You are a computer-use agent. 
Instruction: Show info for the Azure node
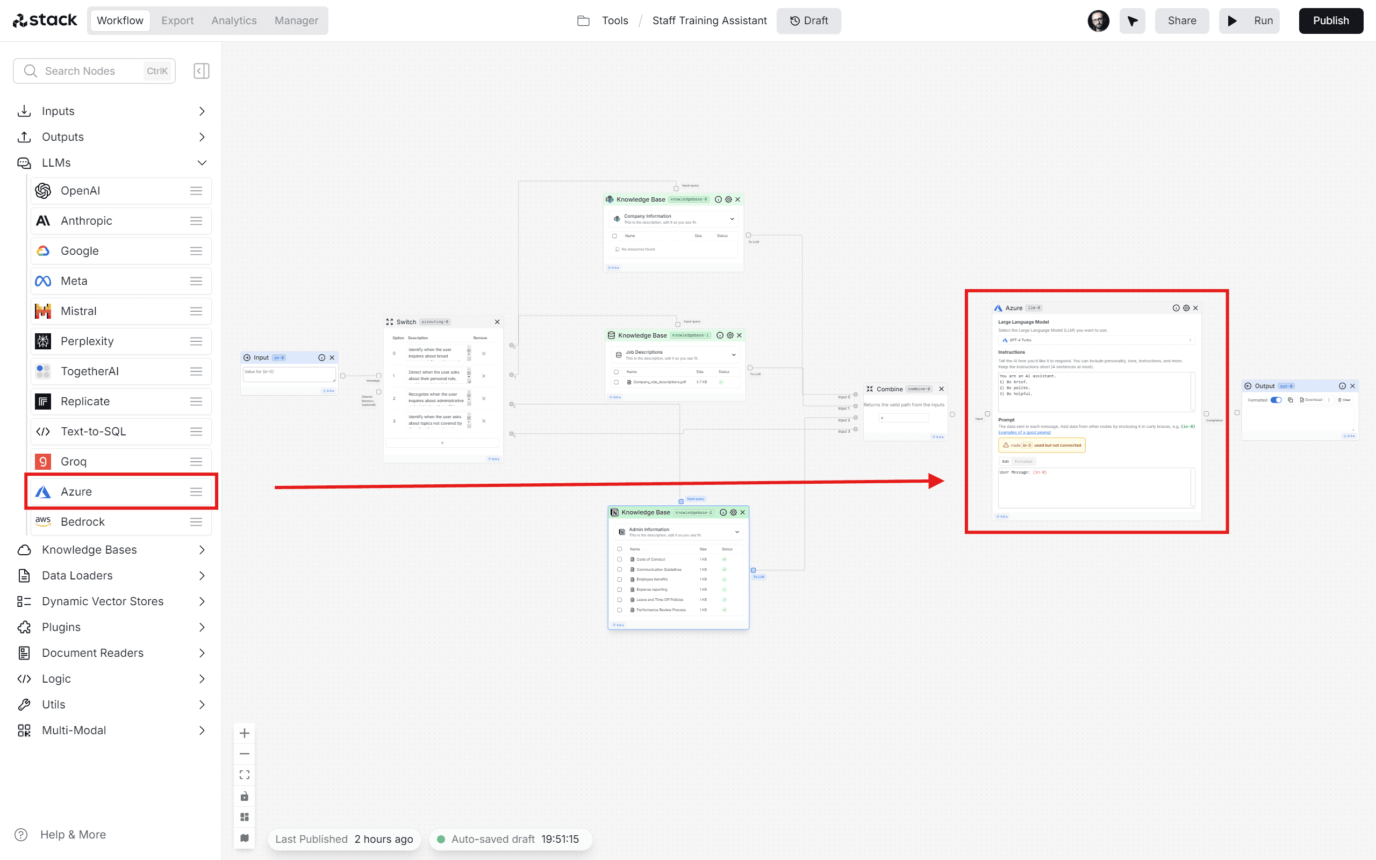(1176, 307)
